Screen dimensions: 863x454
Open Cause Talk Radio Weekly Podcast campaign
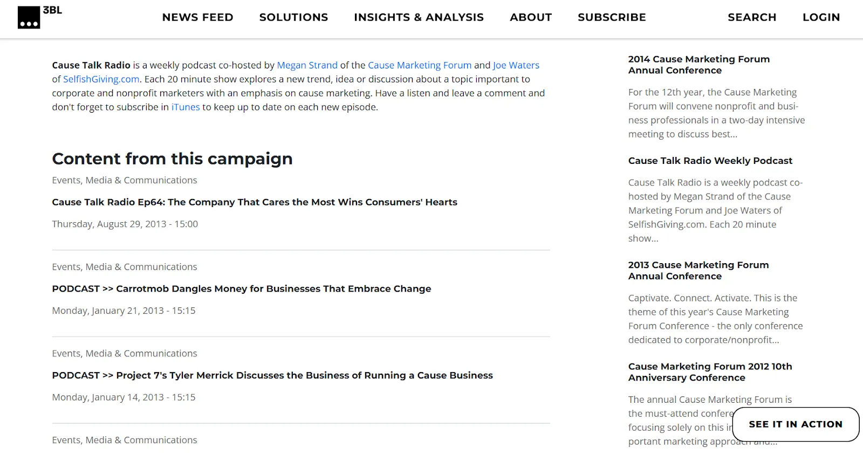coord(710,161)
